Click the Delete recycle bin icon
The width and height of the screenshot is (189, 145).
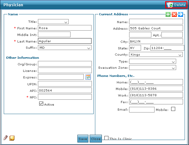[x=170, y=5]
